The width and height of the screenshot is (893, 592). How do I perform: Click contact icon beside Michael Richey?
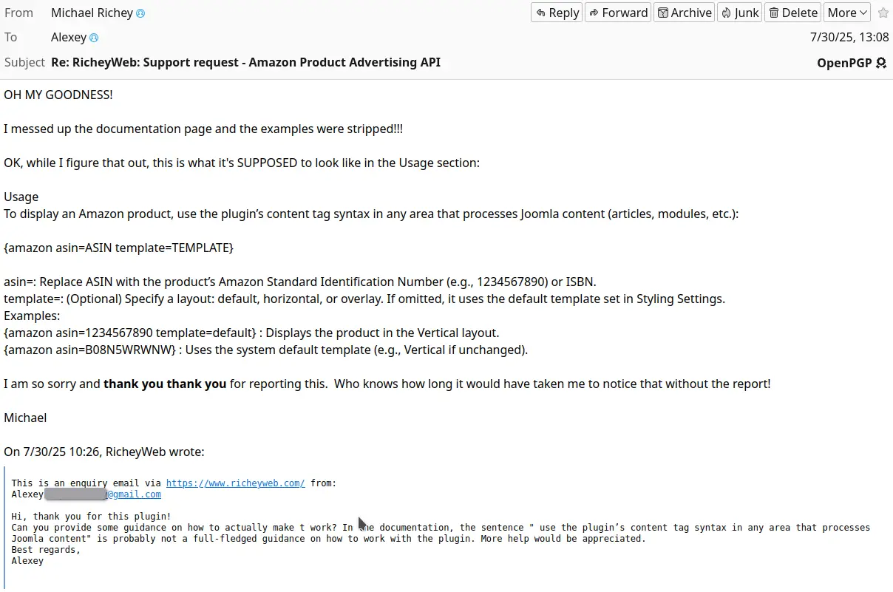pos(140,13)
